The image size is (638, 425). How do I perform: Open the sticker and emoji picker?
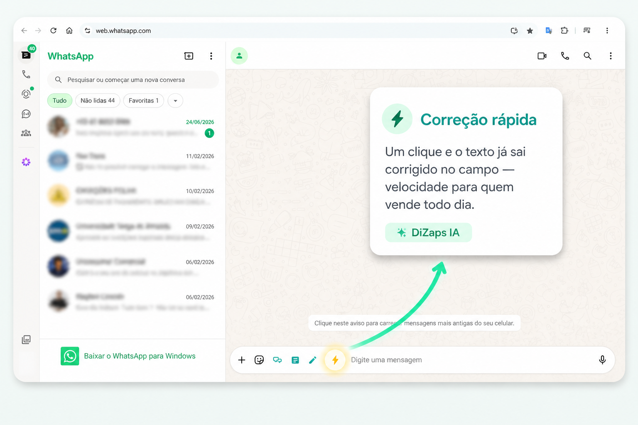(259, 360)
